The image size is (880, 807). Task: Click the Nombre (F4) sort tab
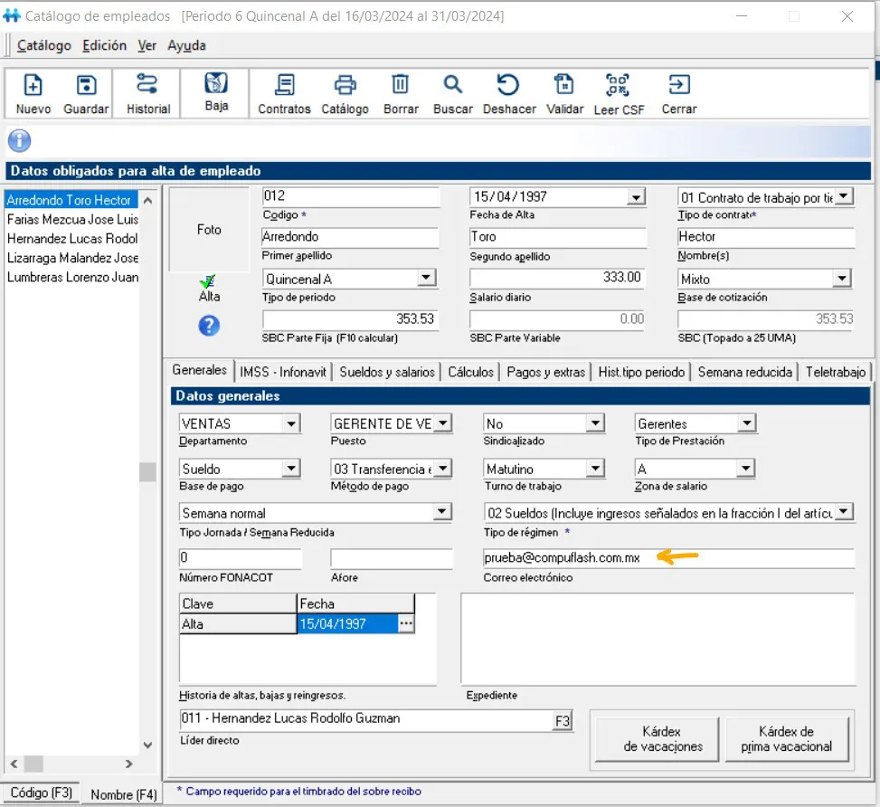(123, 794)
